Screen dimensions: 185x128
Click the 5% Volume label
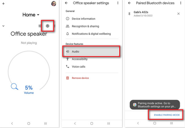coord(29,90)
